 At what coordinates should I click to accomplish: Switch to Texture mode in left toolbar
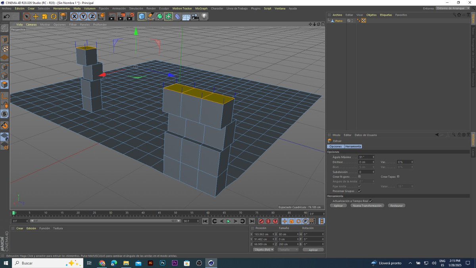pyautogui.click(x=4, y=48)
